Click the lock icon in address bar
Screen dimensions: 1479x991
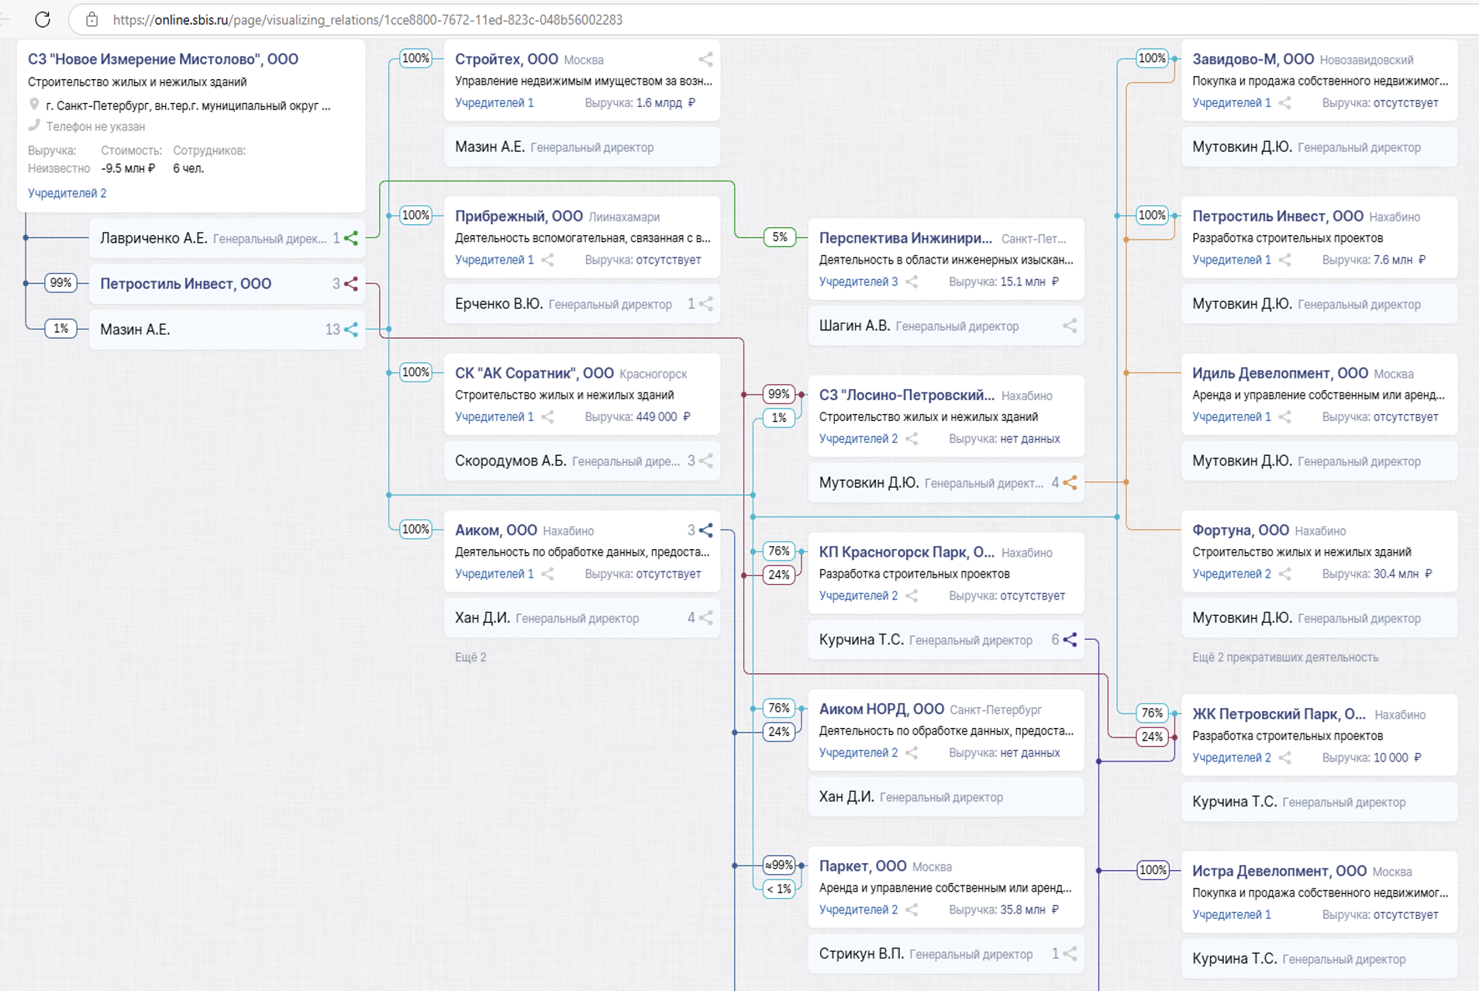pos(91,19)
